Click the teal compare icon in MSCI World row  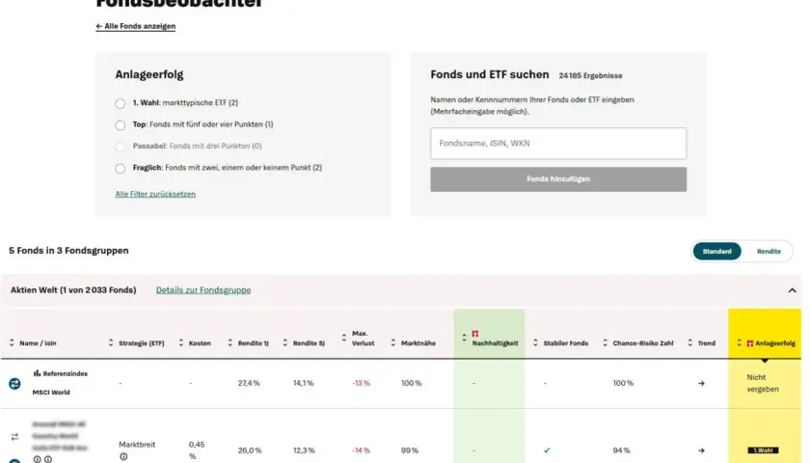click(x=14, y=384)
